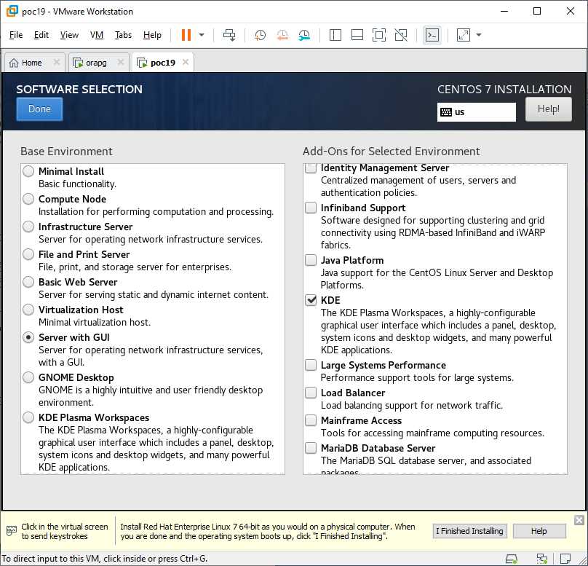Click the network adapter status icon
The width and height of the screenshot is (588, 566).
(x=542, y=559)
